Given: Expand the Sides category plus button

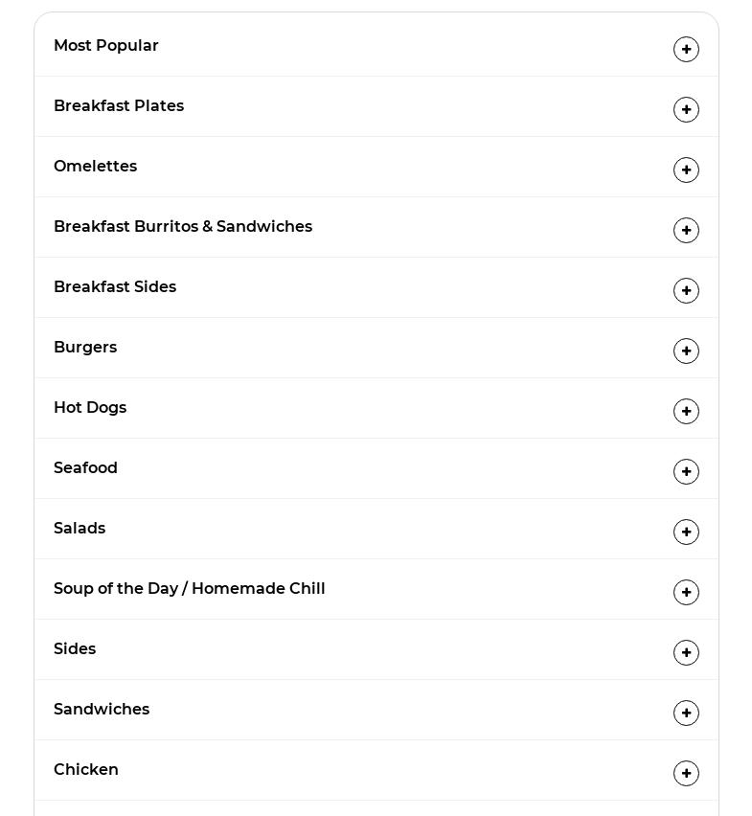Looking at the screenshot, I should click(x=686, y=652).
